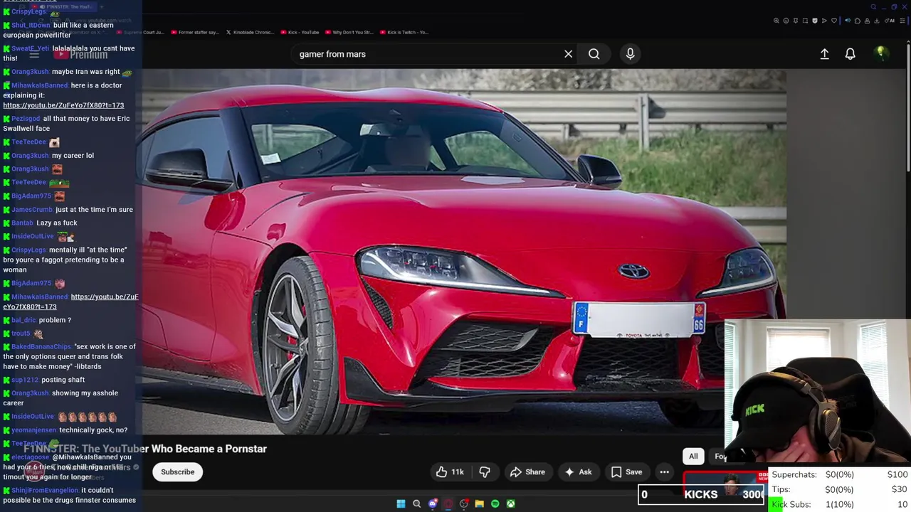The image size is (911, 512).
Task: Open Discord from the taskbar
Action: point(432,504)
